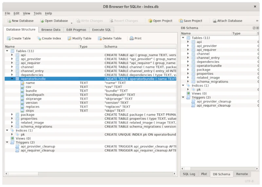Switch to the Browse Data tab
Screen dimensions: 262x187
(51, 30)
